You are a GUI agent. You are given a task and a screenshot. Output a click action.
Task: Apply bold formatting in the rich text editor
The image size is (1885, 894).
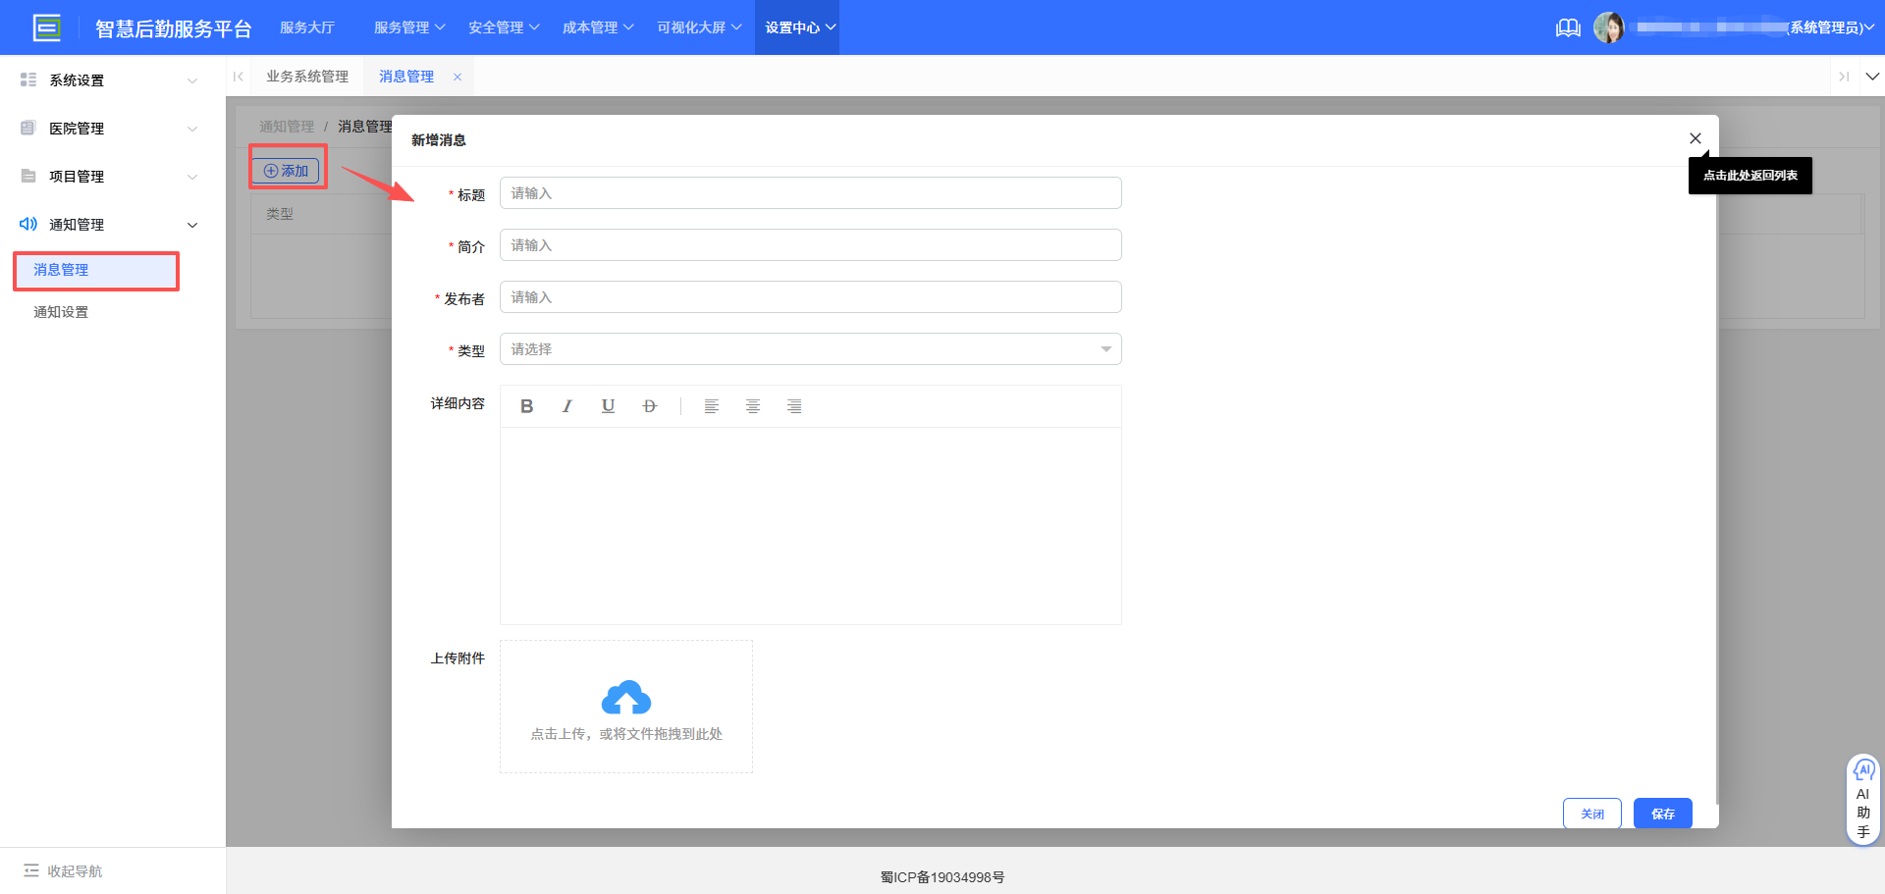point(527,405)
